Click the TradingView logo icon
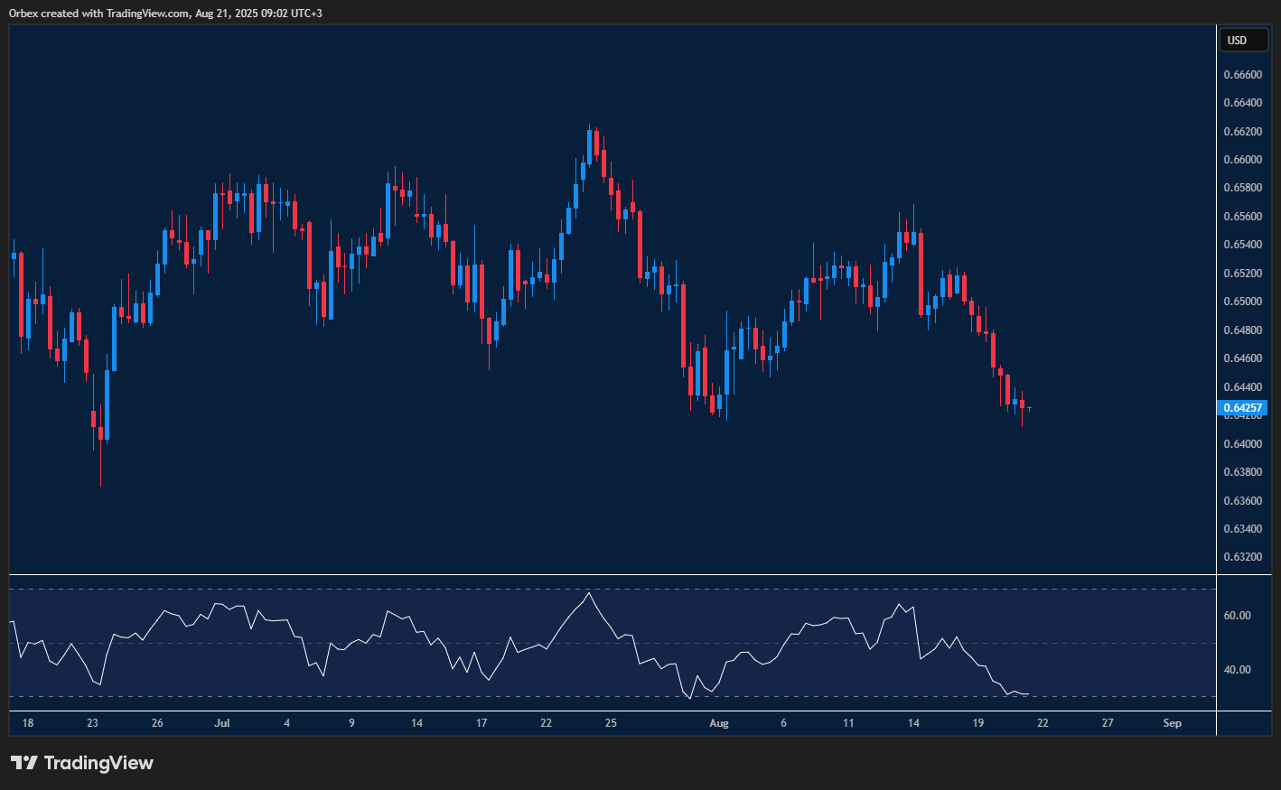Screen dimensions: 1281x790 24,763
